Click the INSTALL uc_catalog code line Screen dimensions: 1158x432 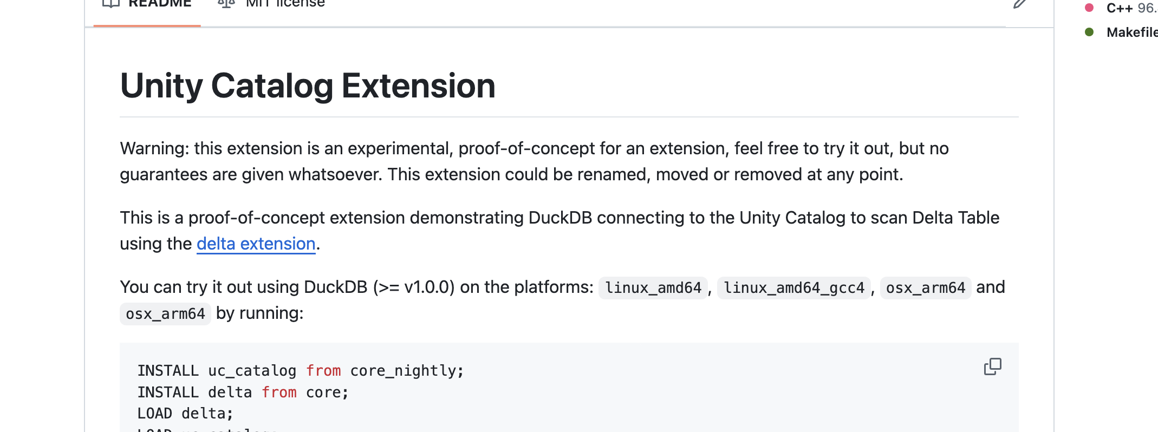point(301,370)
